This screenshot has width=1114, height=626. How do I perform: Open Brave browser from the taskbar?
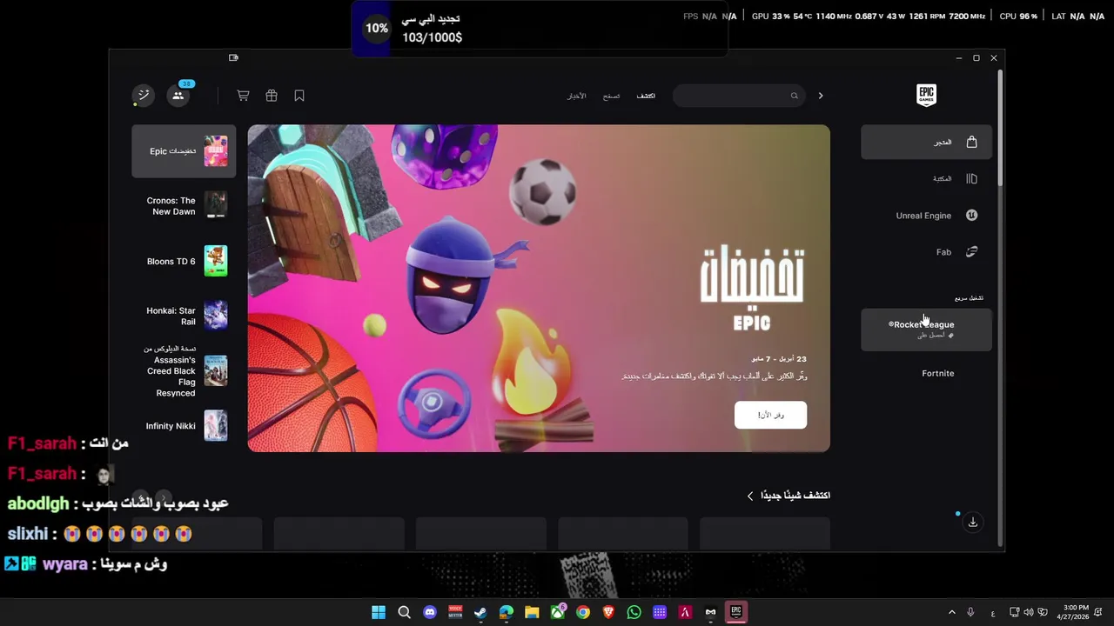tap(608, 612)
